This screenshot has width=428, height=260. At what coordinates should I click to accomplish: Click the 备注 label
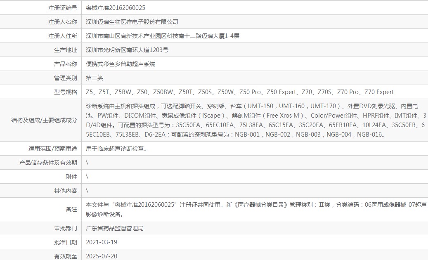(x=71, y=210)
